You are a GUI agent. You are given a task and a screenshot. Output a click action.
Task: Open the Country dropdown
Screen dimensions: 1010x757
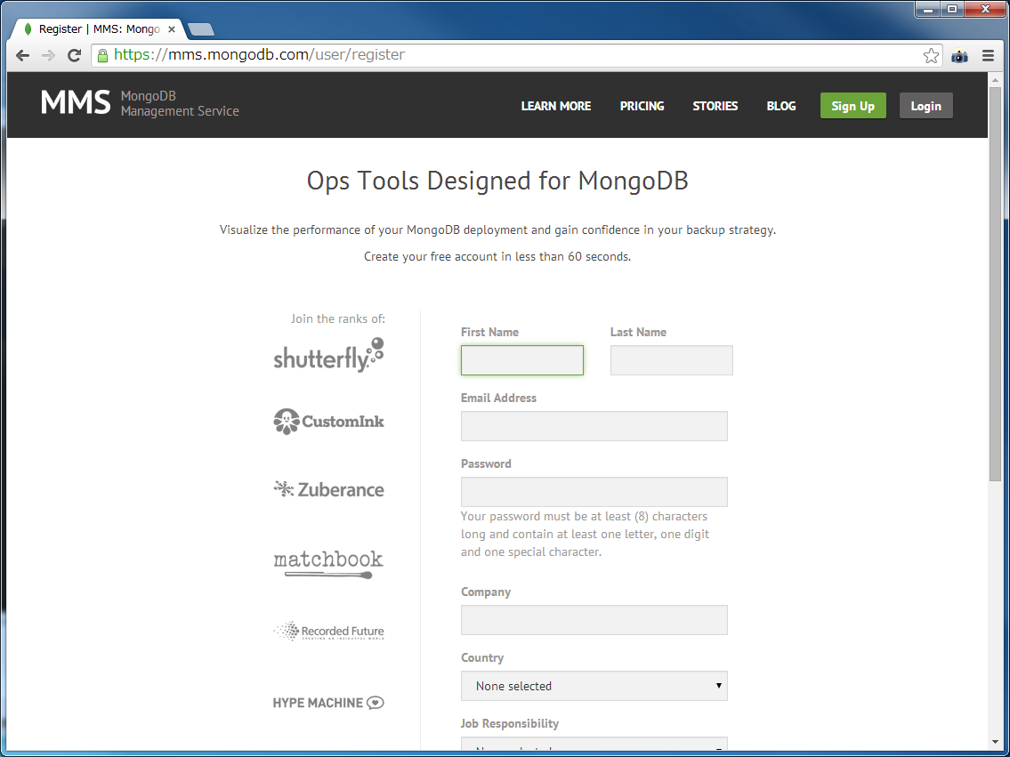click(x=594, y=686)
